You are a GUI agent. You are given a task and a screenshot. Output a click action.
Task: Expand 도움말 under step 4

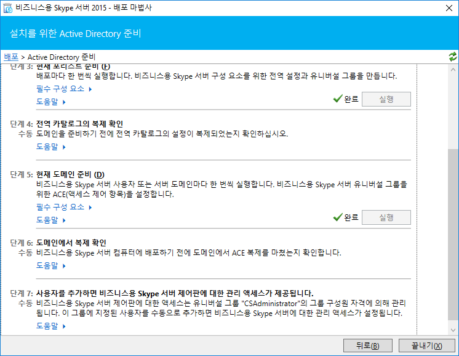pyautogui.click(x=50, y=147)
